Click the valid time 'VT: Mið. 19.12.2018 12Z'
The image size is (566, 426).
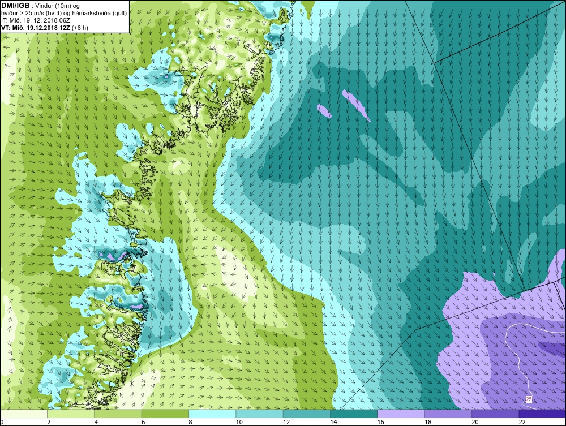point(36,28)
